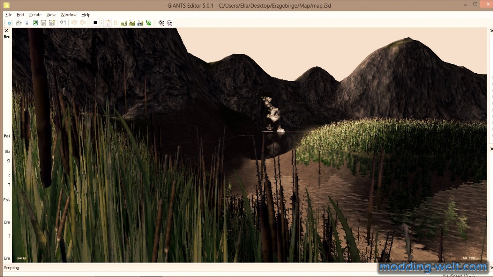Select the terrain sculpt mode icon
493x277 pixels.
(124, 23)
